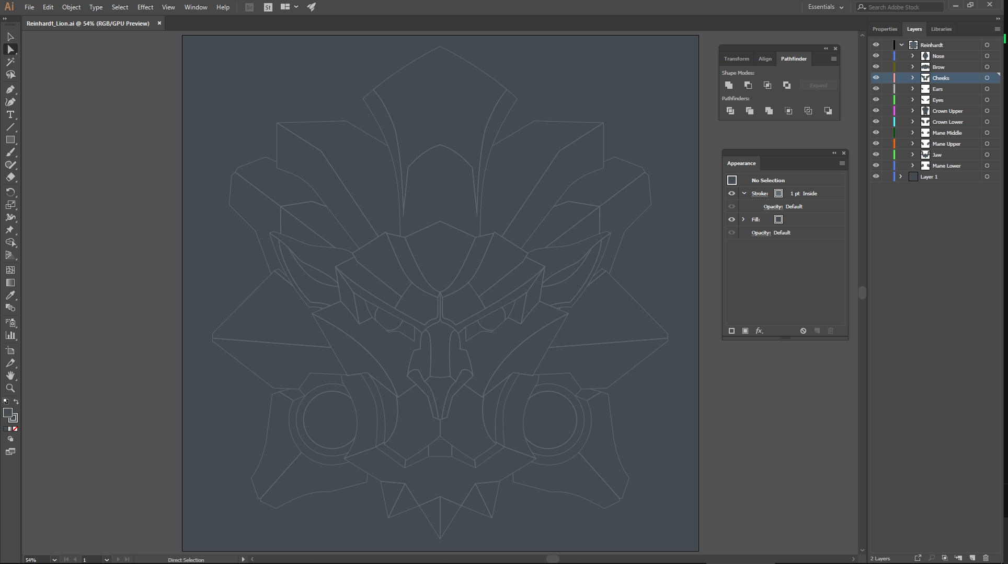Create new layer in Layers panel
Screen dimensions: 1008x564
pos(972,558)
